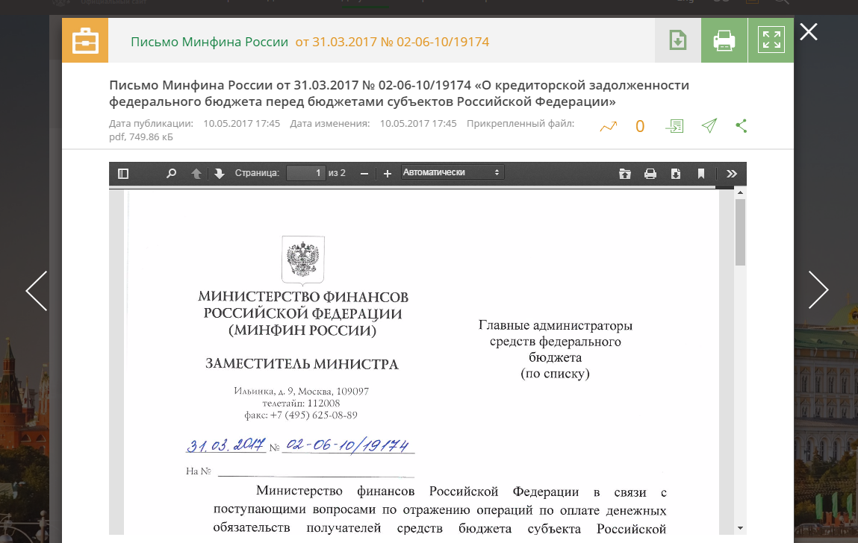Download document using green header icon
The height and width of the screenshot is (543, 858).
(x=678, y=40)
